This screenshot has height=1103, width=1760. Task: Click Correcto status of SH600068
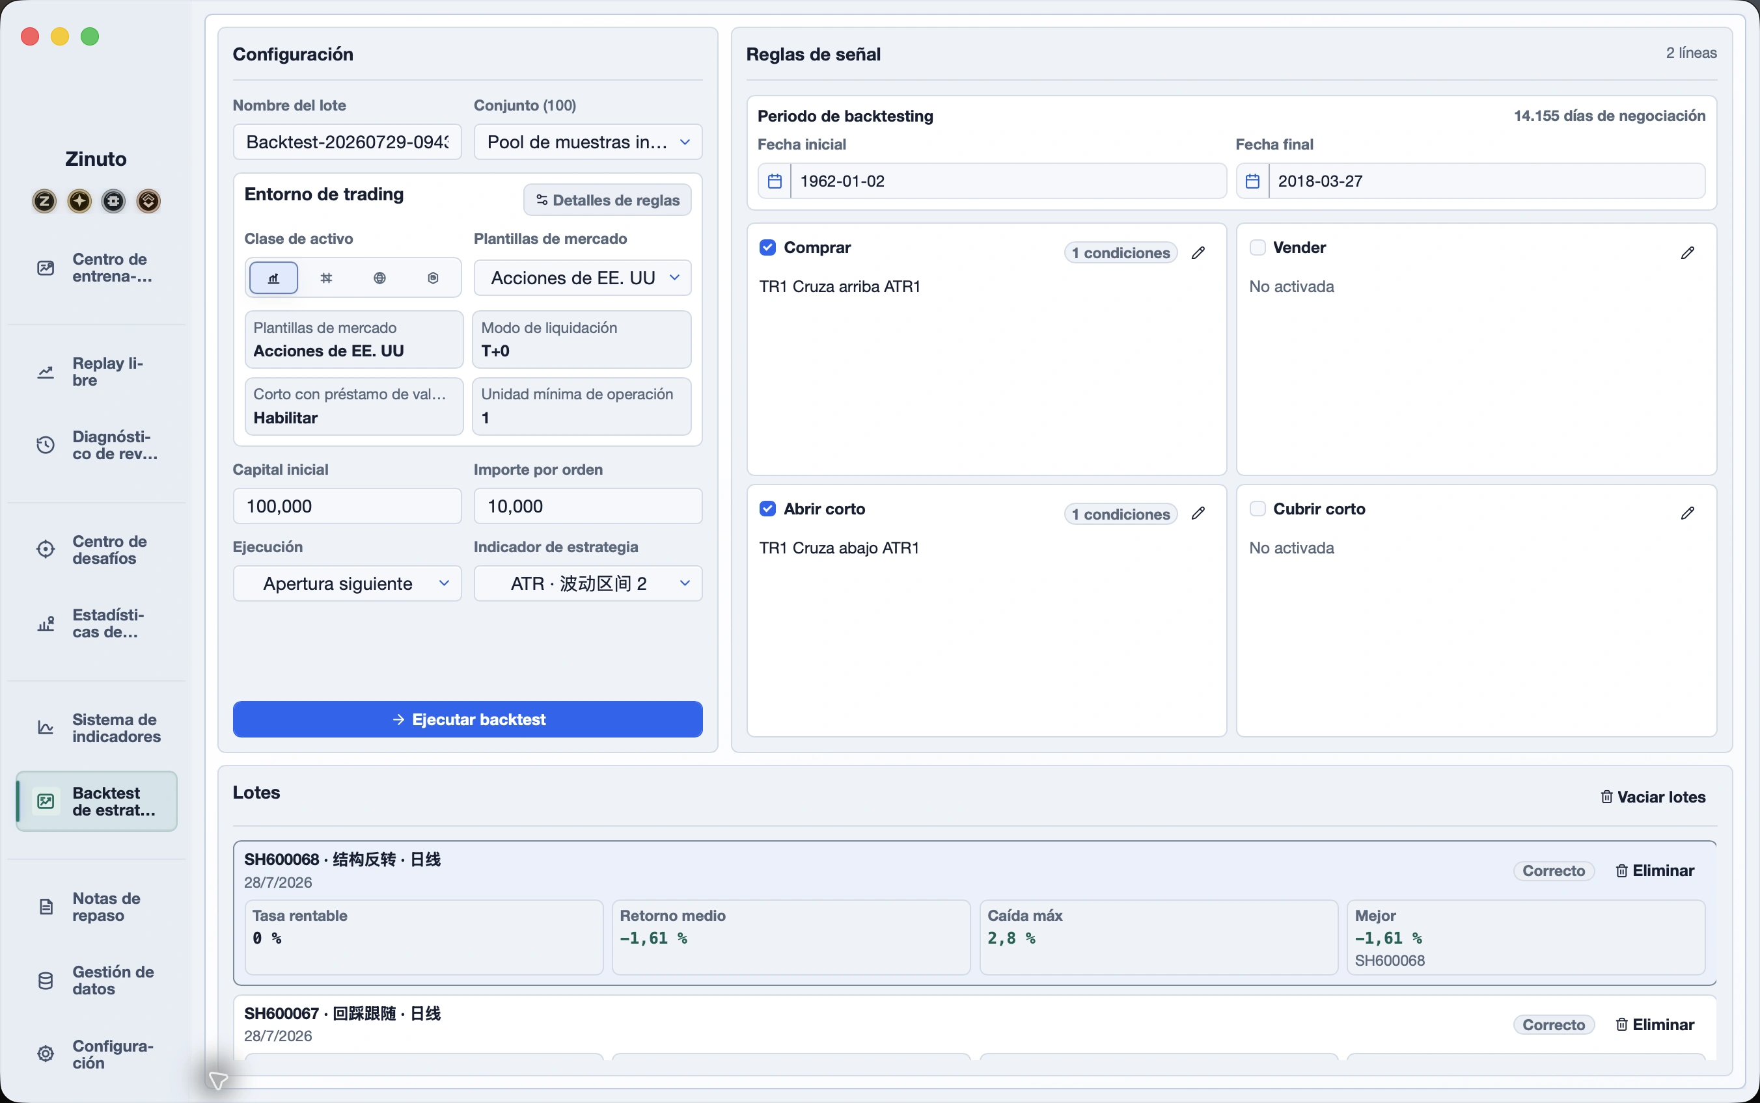click(1554, 870)
